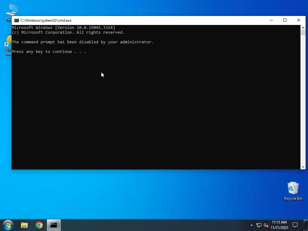The height and width of the screenshot is (231, 308).
Task: Close the cmd.exe window
Action: click(299, 20)
